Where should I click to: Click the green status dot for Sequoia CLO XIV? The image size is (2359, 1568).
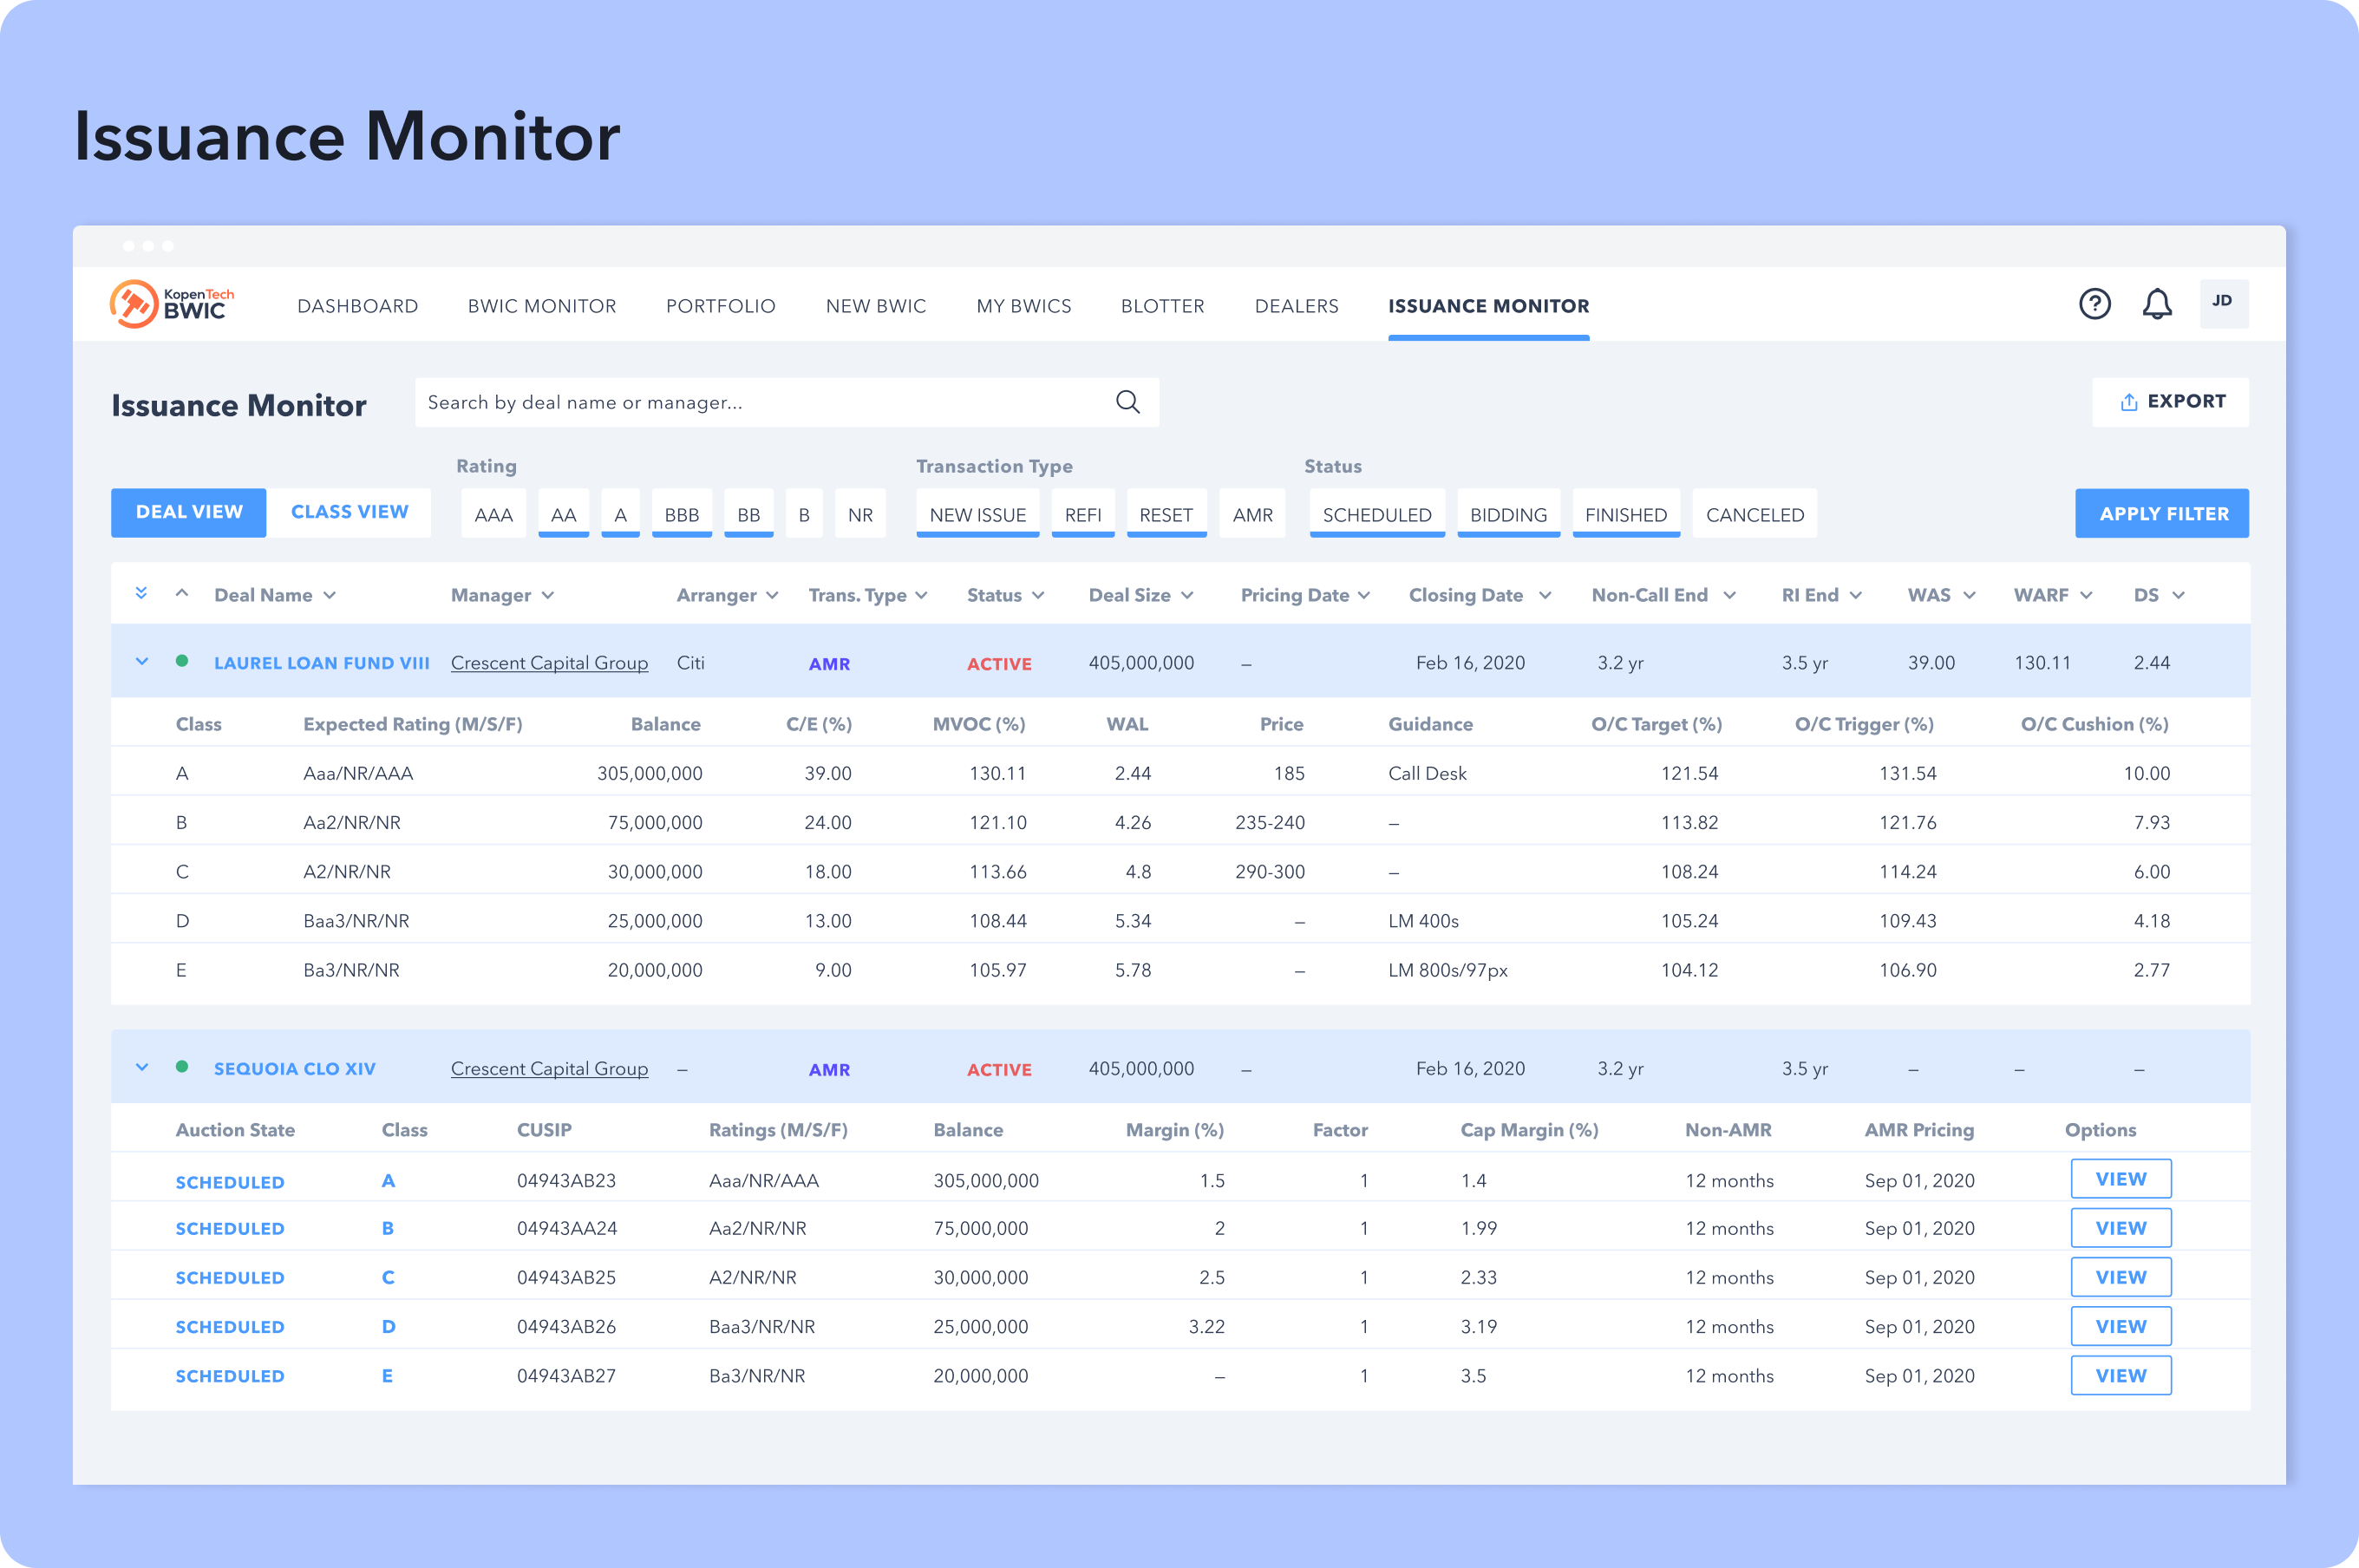(x=182, y=1067)
